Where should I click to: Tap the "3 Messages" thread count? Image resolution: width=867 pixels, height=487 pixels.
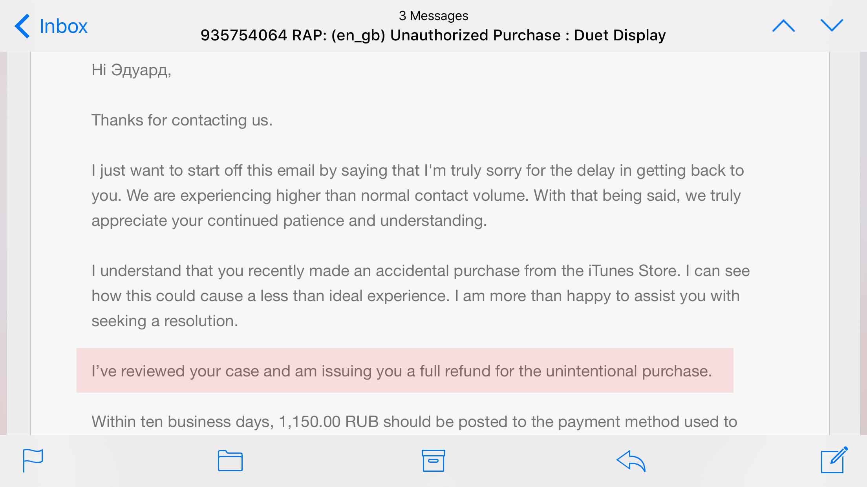tap(433, 16)
